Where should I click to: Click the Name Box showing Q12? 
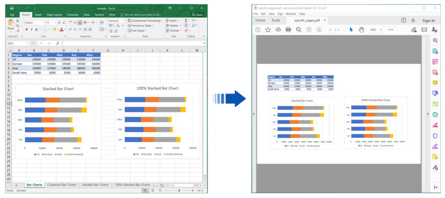point(17,43)
